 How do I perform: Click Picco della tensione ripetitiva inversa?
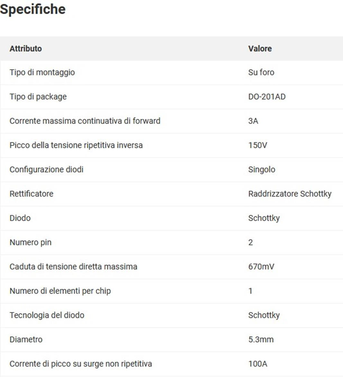point(76,145)
